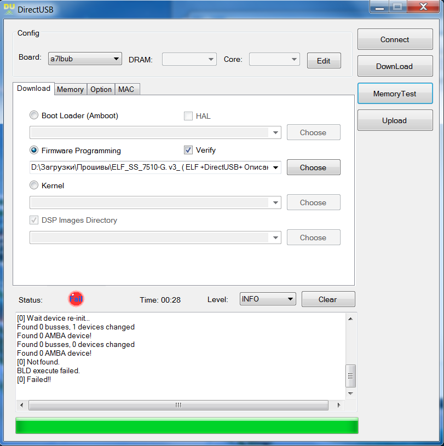
Task: Go to the MAC tab
Action: click(x=126, y=89)
